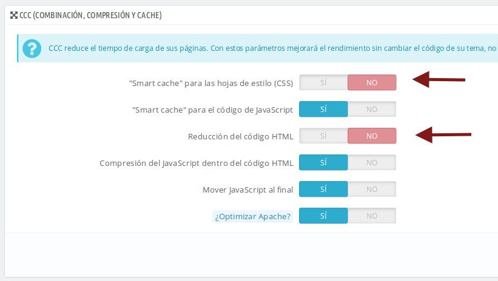The image size is (498, 281).
Task: Select SÍ for Optimizar Apache
Action: [323, 216]
